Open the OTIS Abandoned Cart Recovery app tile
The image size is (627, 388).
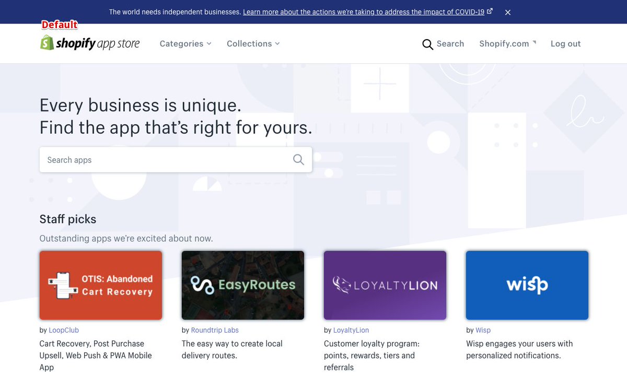[101, 285]
